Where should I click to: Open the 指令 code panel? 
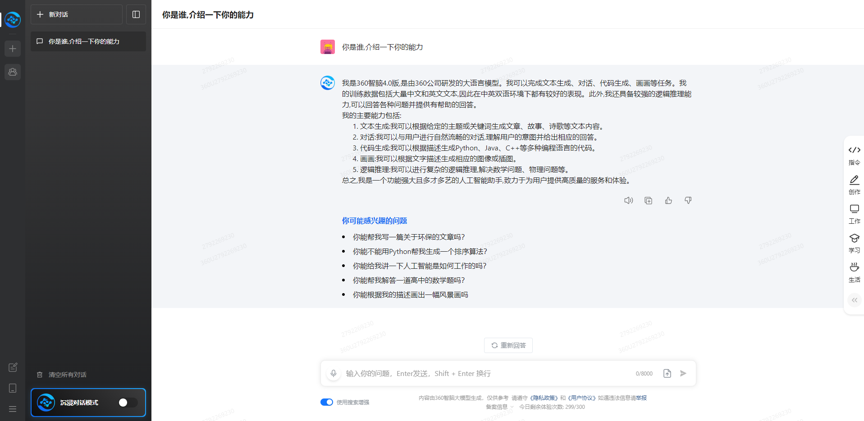(855, 155)
